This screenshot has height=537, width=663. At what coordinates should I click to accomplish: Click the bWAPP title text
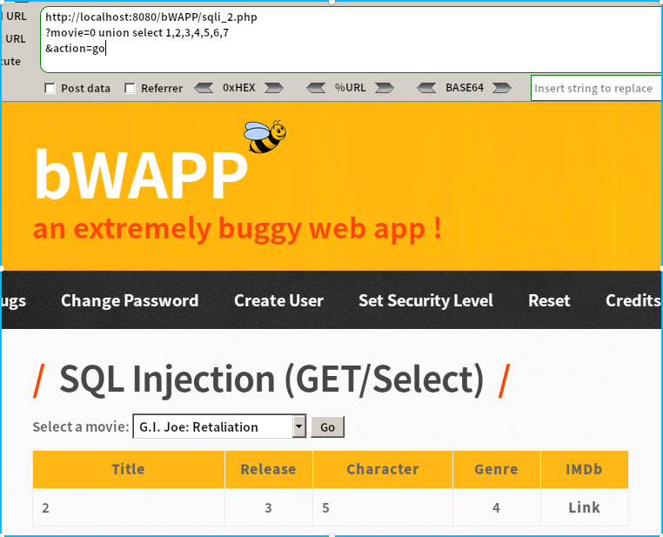coord(141,174)
